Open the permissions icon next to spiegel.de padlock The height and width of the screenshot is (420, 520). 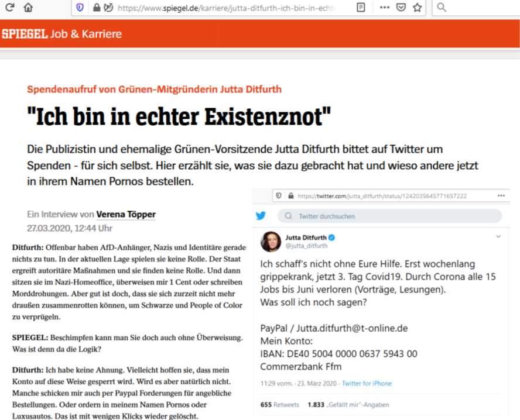(108, 7)
